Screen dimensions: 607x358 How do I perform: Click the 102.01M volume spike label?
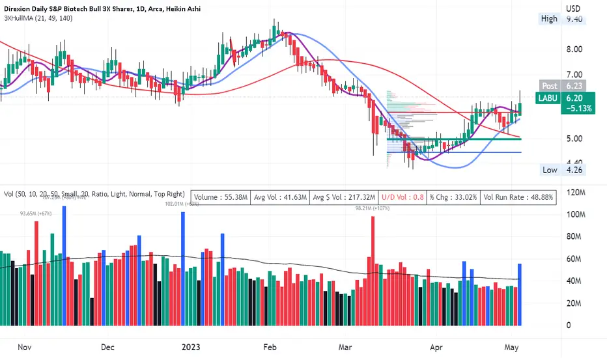182,204
